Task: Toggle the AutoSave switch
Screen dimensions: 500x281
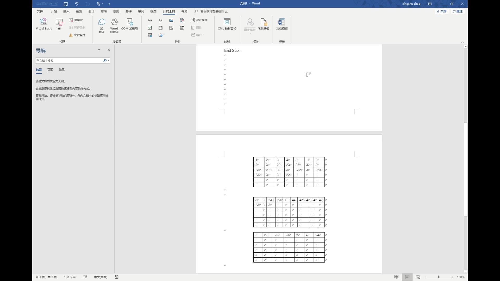Action: tap(54, 4)
